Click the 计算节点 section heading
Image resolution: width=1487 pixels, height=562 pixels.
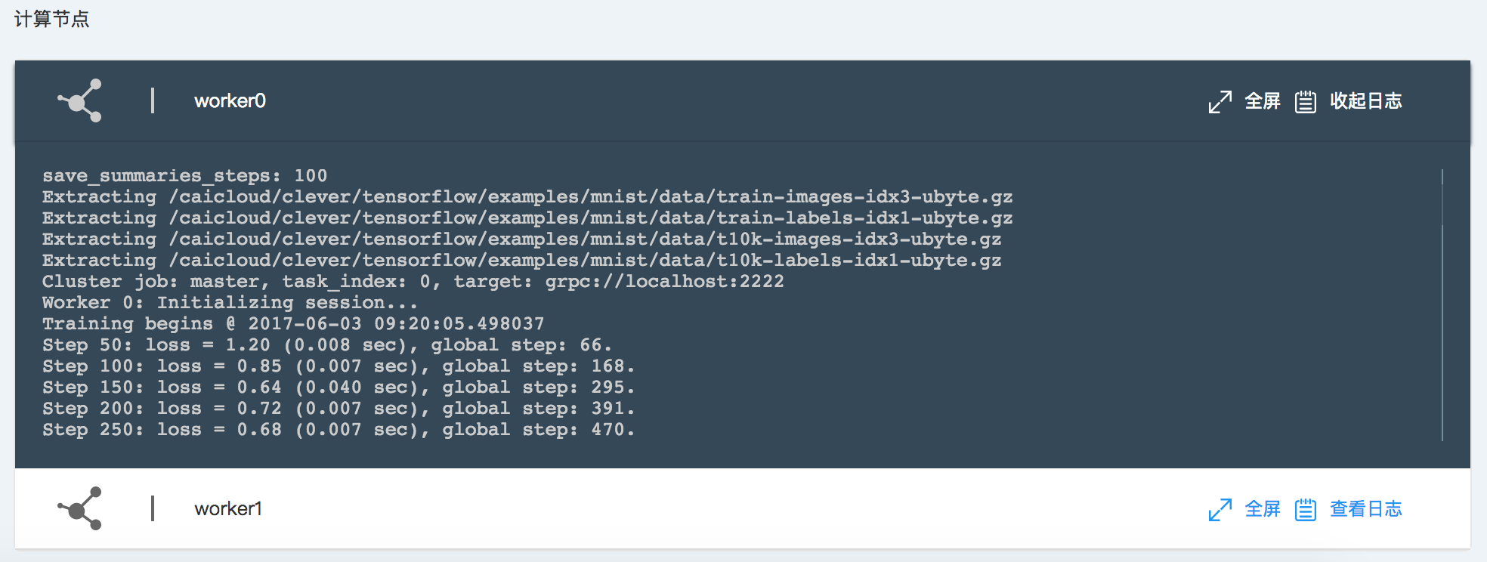(51, 19)
